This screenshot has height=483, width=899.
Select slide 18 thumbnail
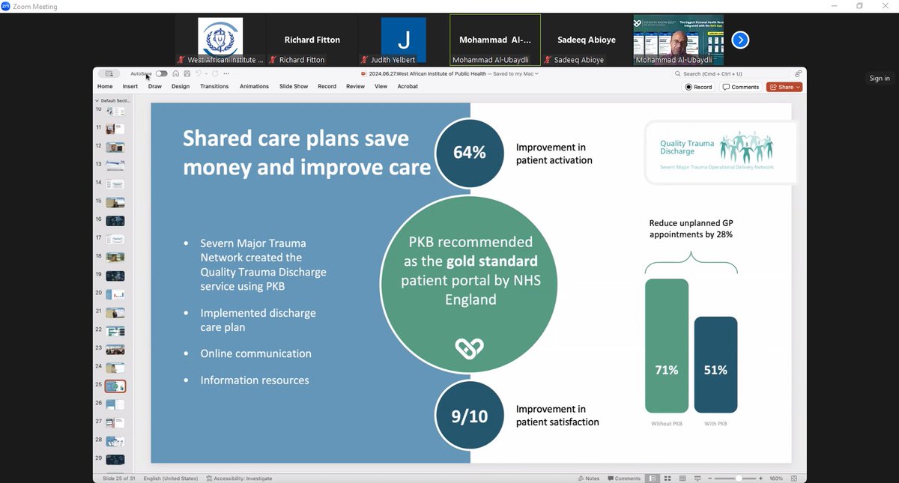click(x=115, y=257)
